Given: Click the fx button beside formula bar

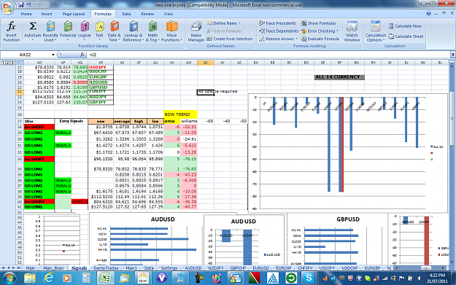Looking at the screenshot, I should click(82, 55).
